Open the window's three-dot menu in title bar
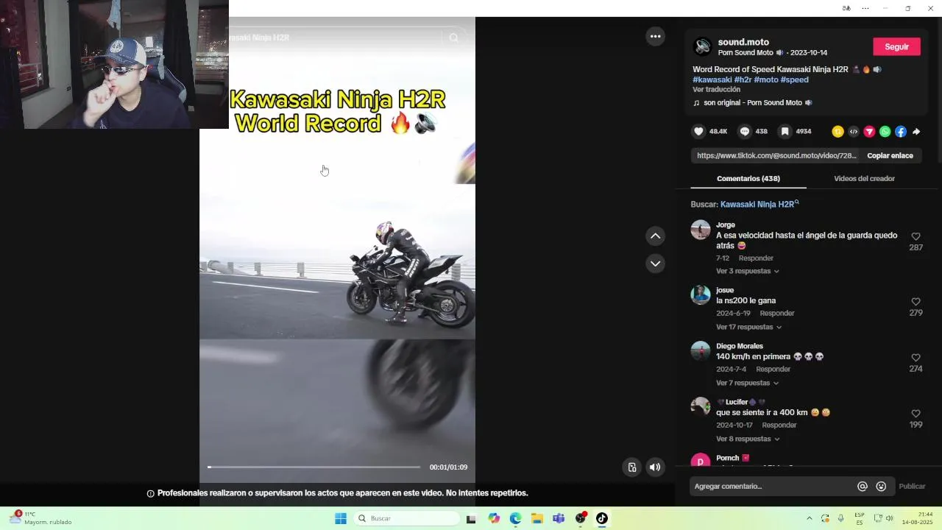This screenshot has width=942, height=530. click(x=865, y=8)
